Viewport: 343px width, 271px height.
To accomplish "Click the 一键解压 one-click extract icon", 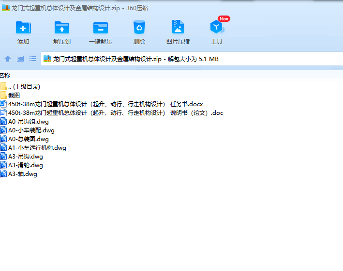I will tap(101, 28).
